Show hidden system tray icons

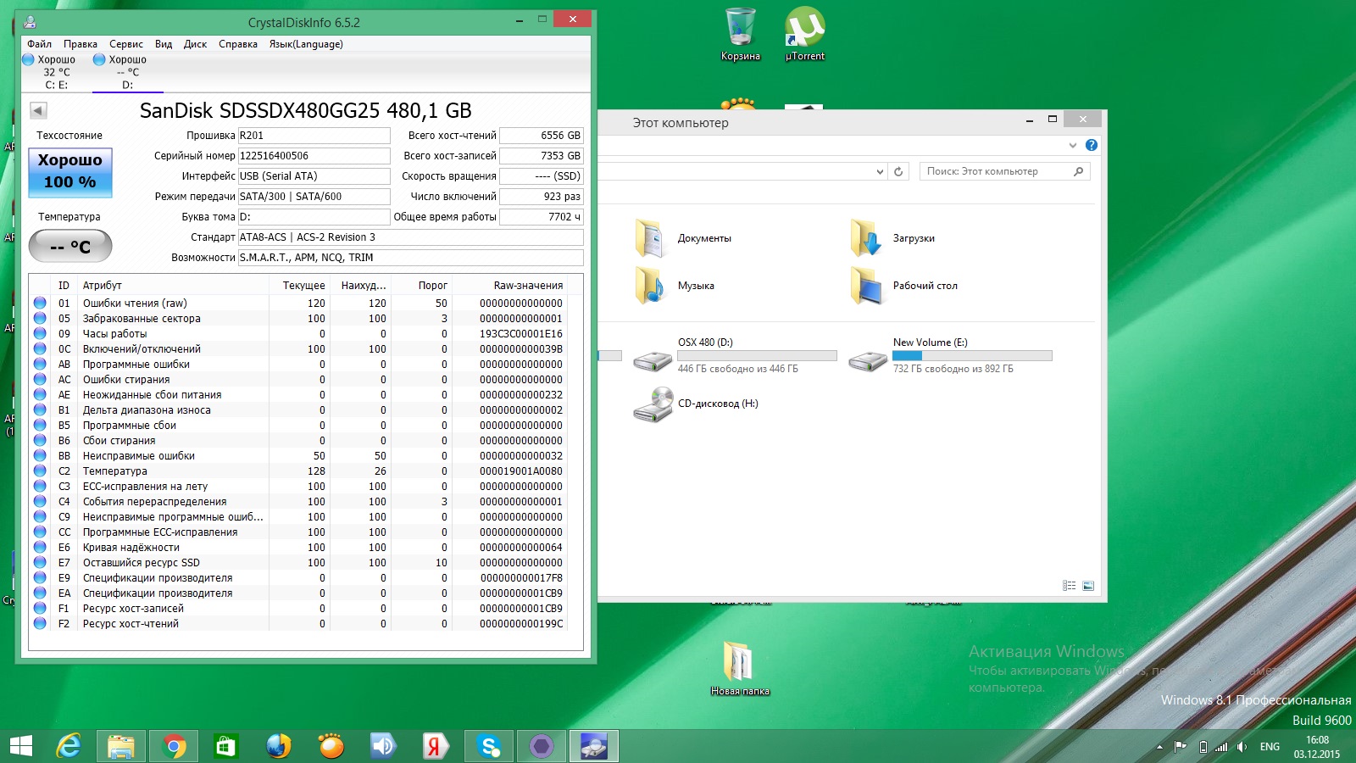click(x=1159, y=747)
